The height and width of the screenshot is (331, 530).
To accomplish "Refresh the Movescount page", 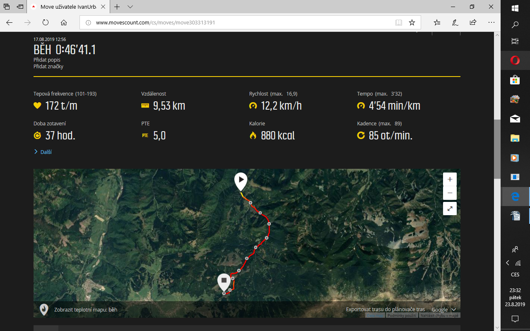I will click(46, 22).
